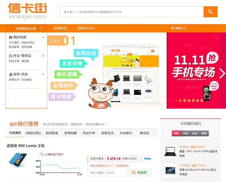Click the Weibo 微博关注 icon
This screenshot has height=182, width=226.
[173, 28]
